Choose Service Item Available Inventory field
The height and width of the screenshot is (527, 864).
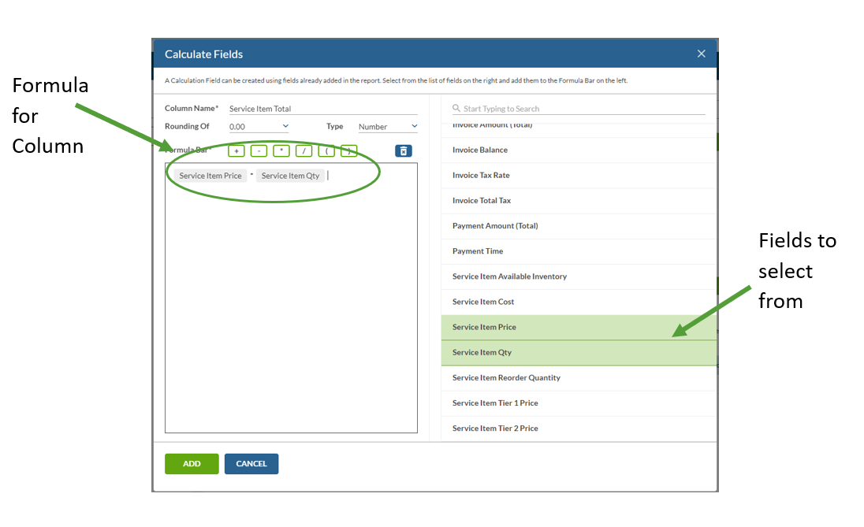[x=579, y=276]
